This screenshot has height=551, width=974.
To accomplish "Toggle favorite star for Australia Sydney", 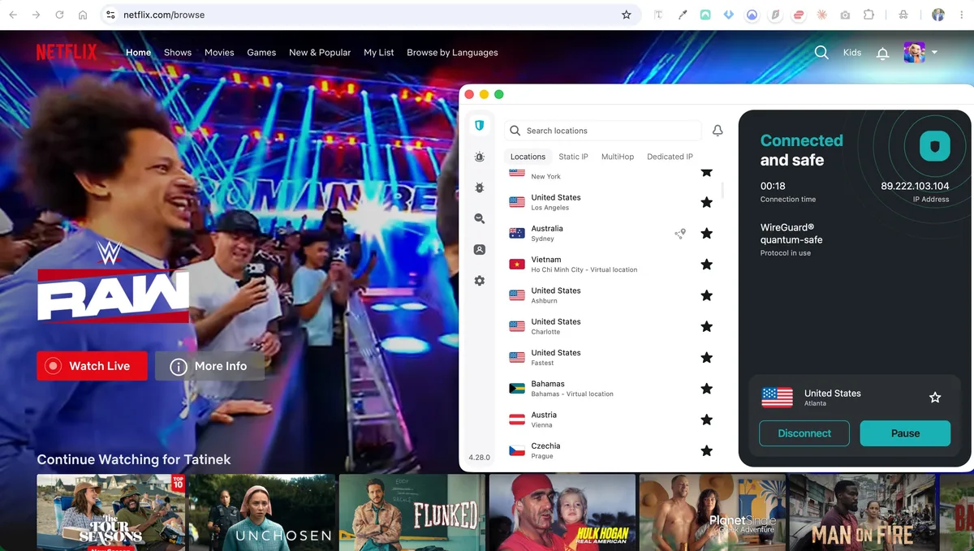I will pos(706,234).
